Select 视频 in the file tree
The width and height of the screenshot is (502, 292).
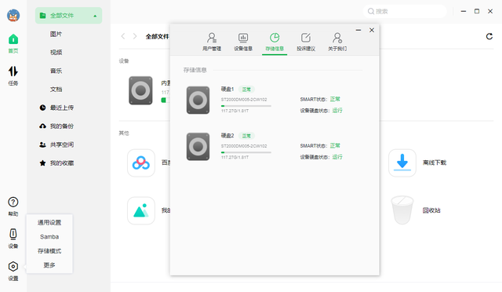(56, 53)
